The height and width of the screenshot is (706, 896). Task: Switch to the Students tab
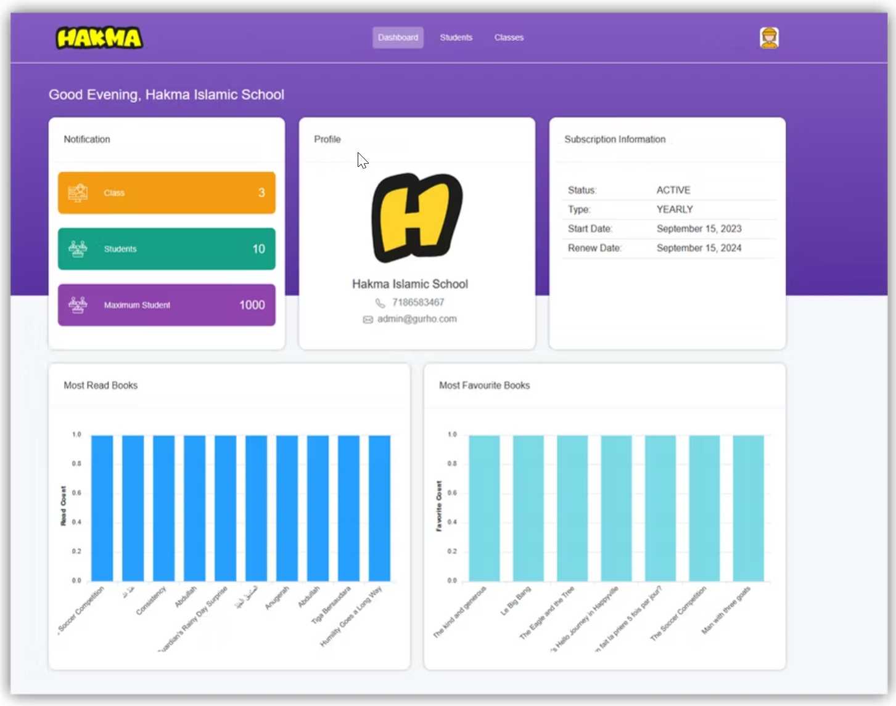(456, 37)
